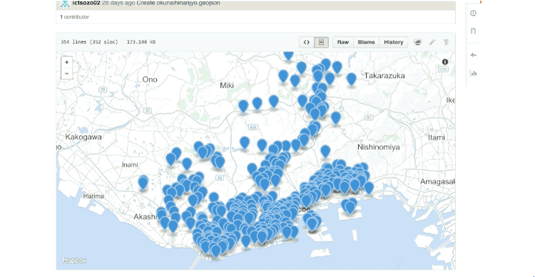View the file History
535x277 pixels.
coord(393,42)
